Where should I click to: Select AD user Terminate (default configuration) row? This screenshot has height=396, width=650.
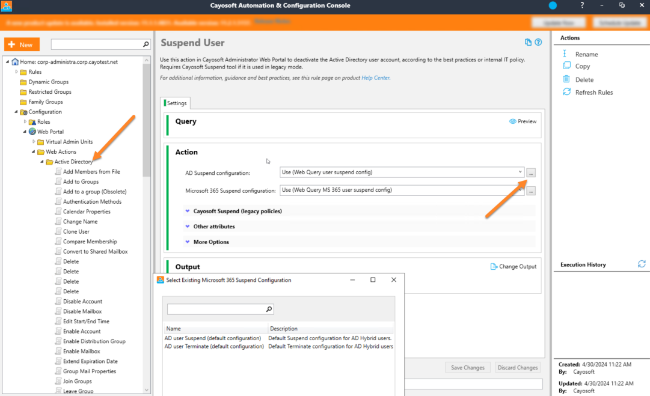278,346
